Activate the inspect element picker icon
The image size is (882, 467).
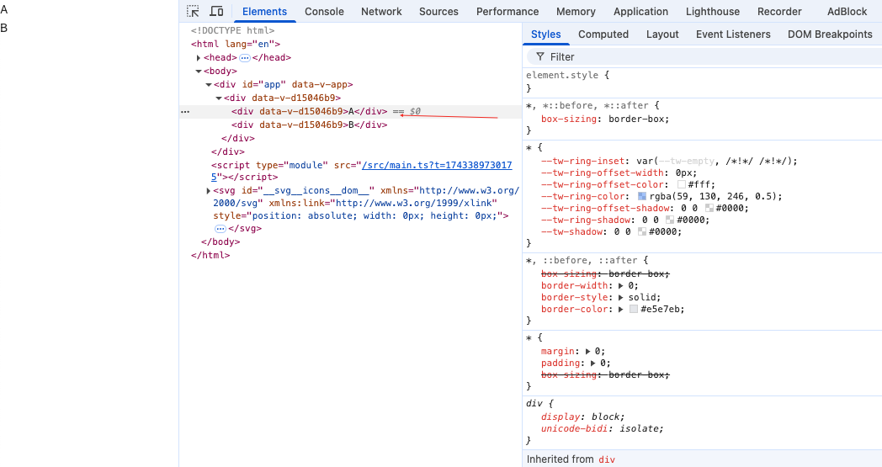(x=193, y=11)
